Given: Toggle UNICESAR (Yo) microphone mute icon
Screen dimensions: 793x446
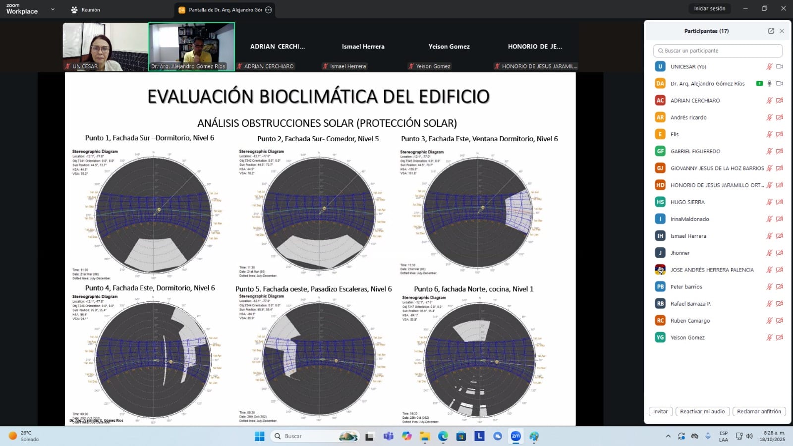Looking at the screenshot, I should pos(769,66).
